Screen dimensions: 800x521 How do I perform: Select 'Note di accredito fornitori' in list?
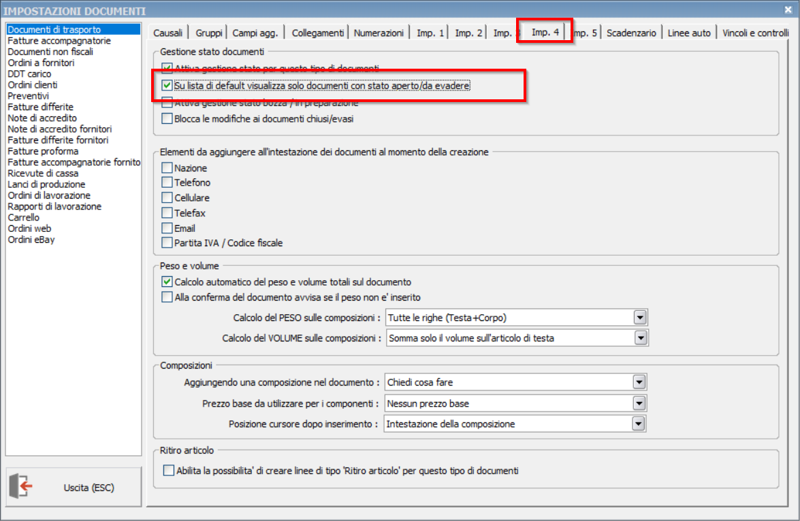(73, 129)
